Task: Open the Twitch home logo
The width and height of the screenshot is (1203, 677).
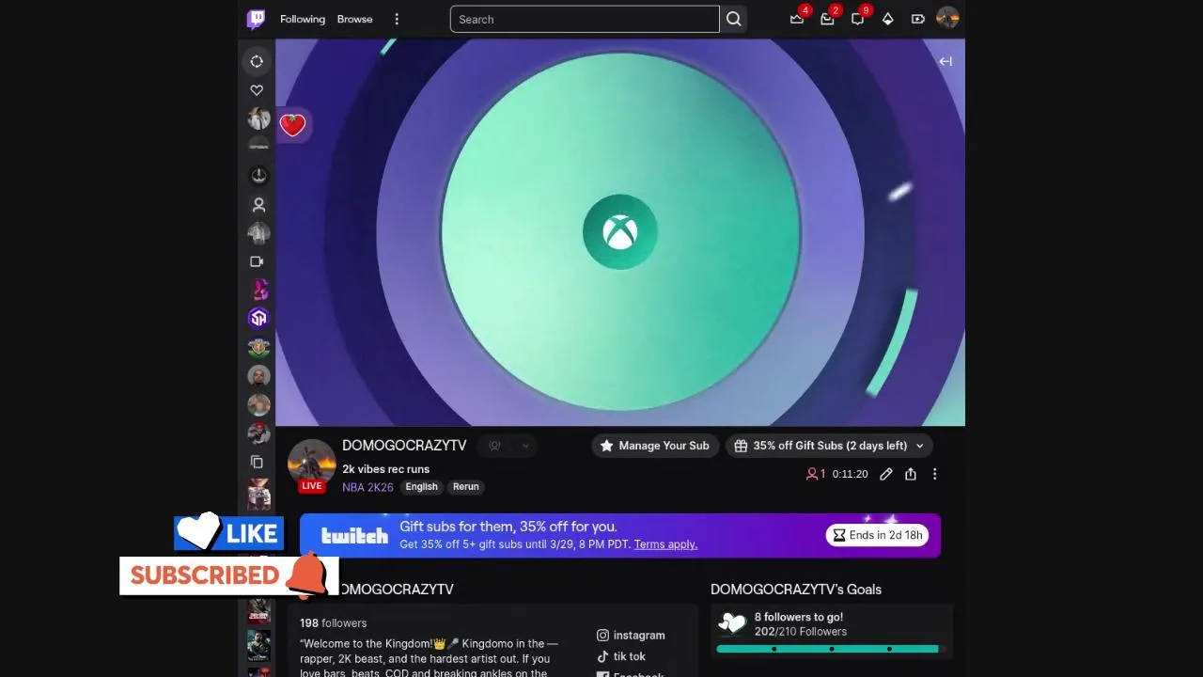Action: (256, 19)
